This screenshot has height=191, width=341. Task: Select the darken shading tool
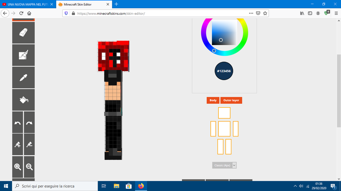coord(29,144)
